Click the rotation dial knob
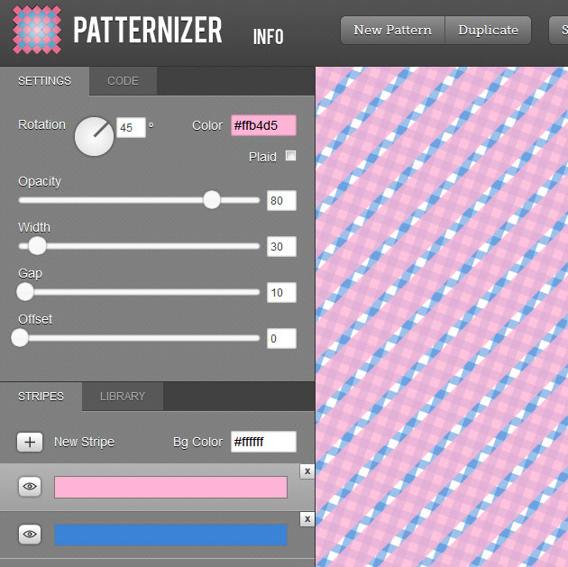The height and width of the screenshot is (567, 568). click(x=94, y=137)
